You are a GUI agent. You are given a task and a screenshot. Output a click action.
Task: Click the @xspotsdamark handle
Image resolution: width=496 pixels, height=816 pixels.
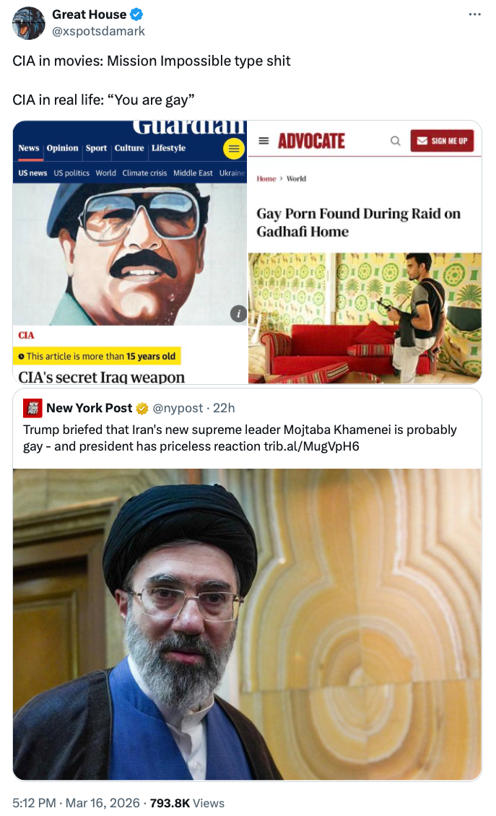pos(98,31)
